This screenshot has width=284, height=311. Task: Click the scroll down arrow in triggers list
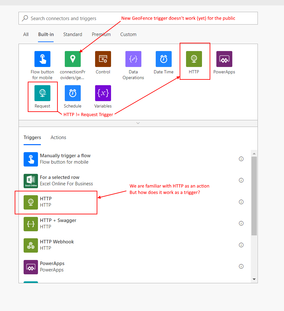254,279
